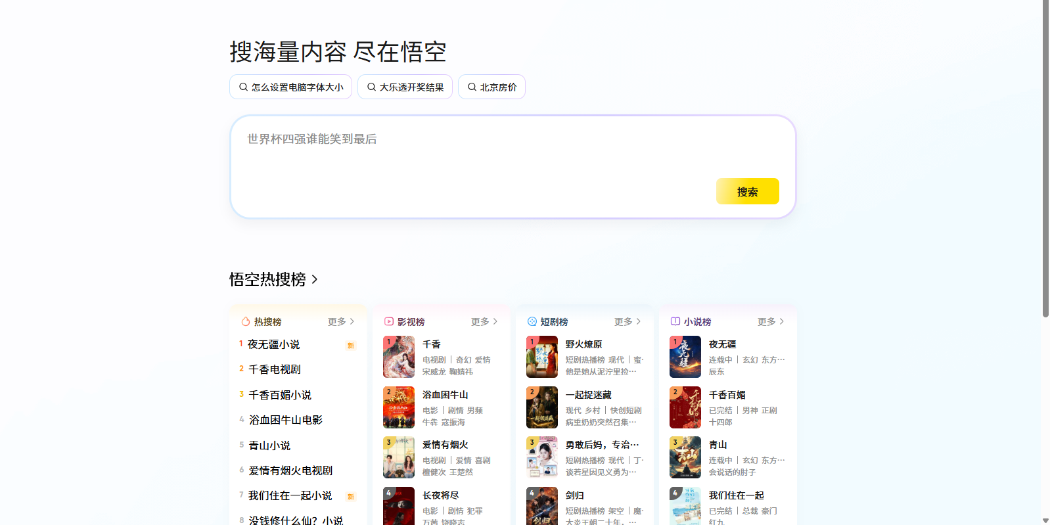This screenshot has height=525, width=1050.
Task: Open hot search 夜无疆小说
Action: [x=273, y=344]
